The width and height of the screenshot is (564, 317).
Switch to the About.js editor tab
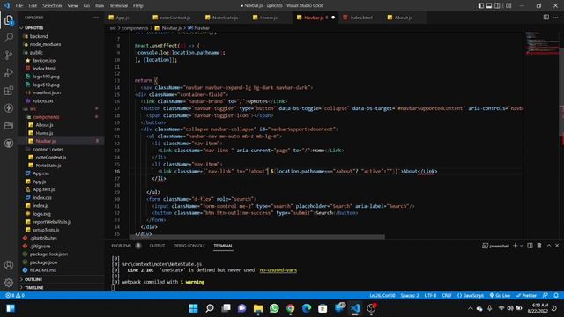click(x=404, y=18)
